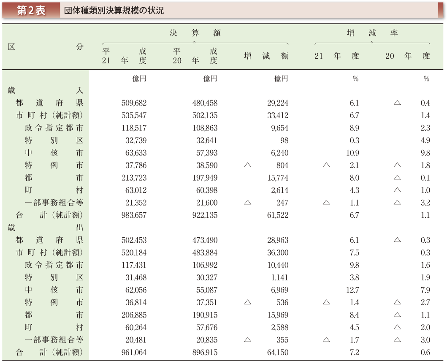447x361 pixels.
Task: Click the value 520,184
Action: pyautogui.click(x=134, y=252)
